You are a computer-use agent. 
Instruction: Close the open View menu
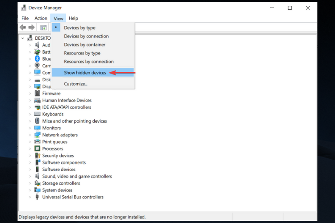(59, 18)
